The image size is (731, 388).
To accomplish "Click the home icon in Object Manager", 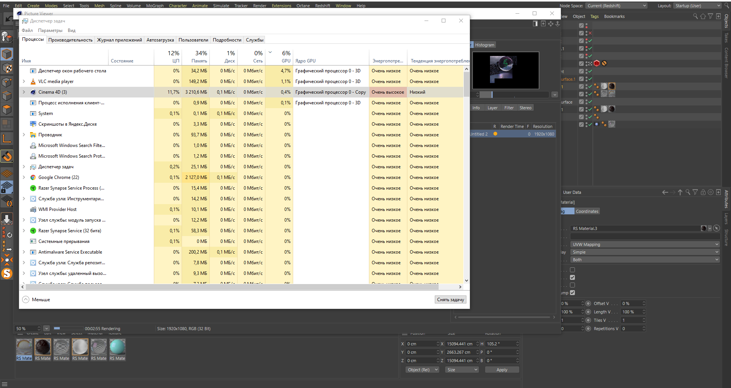I will (703, 16).
